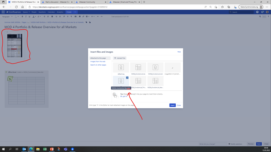This screenshot has width=271, height=152.
Task: Open the People menu item
Action: 34,12
